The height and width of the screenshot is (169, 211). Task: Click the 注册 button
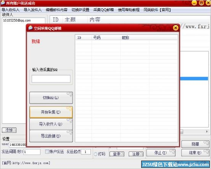pos(136,154)
